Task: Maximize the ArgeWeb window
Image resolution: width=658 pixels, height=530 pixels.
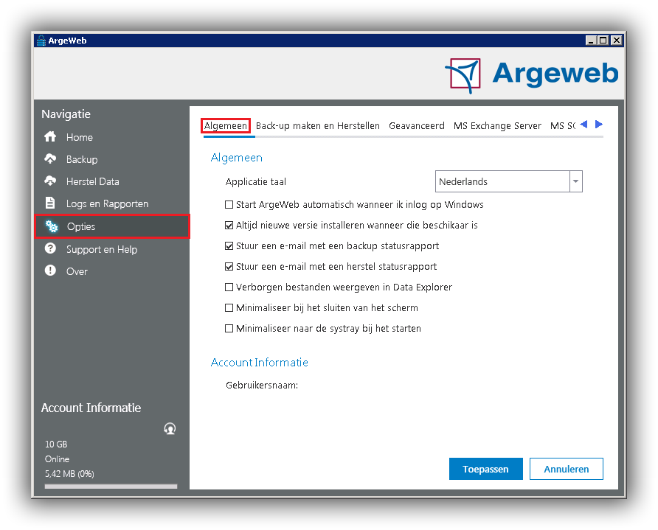Action: point(603,41)
